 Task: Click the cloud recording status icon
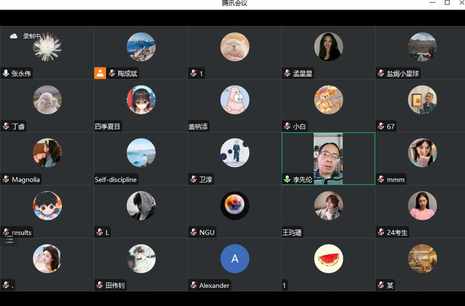click(x=13, y=36)
